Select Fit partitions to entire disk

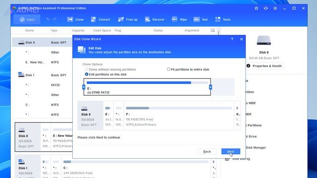click(x=188, y=69)
